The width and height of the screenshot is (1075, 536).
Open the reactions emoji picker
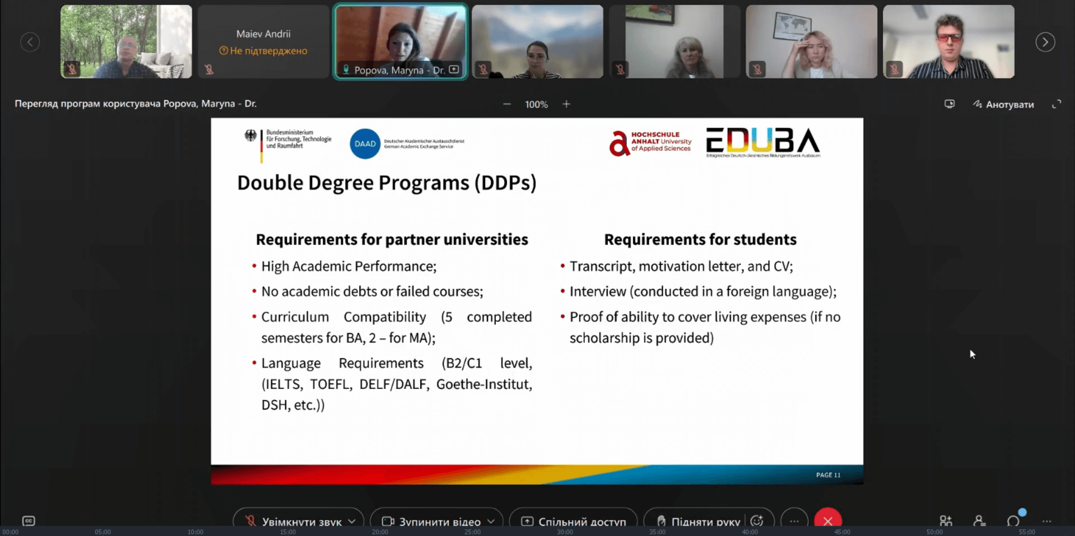point(757,521)
